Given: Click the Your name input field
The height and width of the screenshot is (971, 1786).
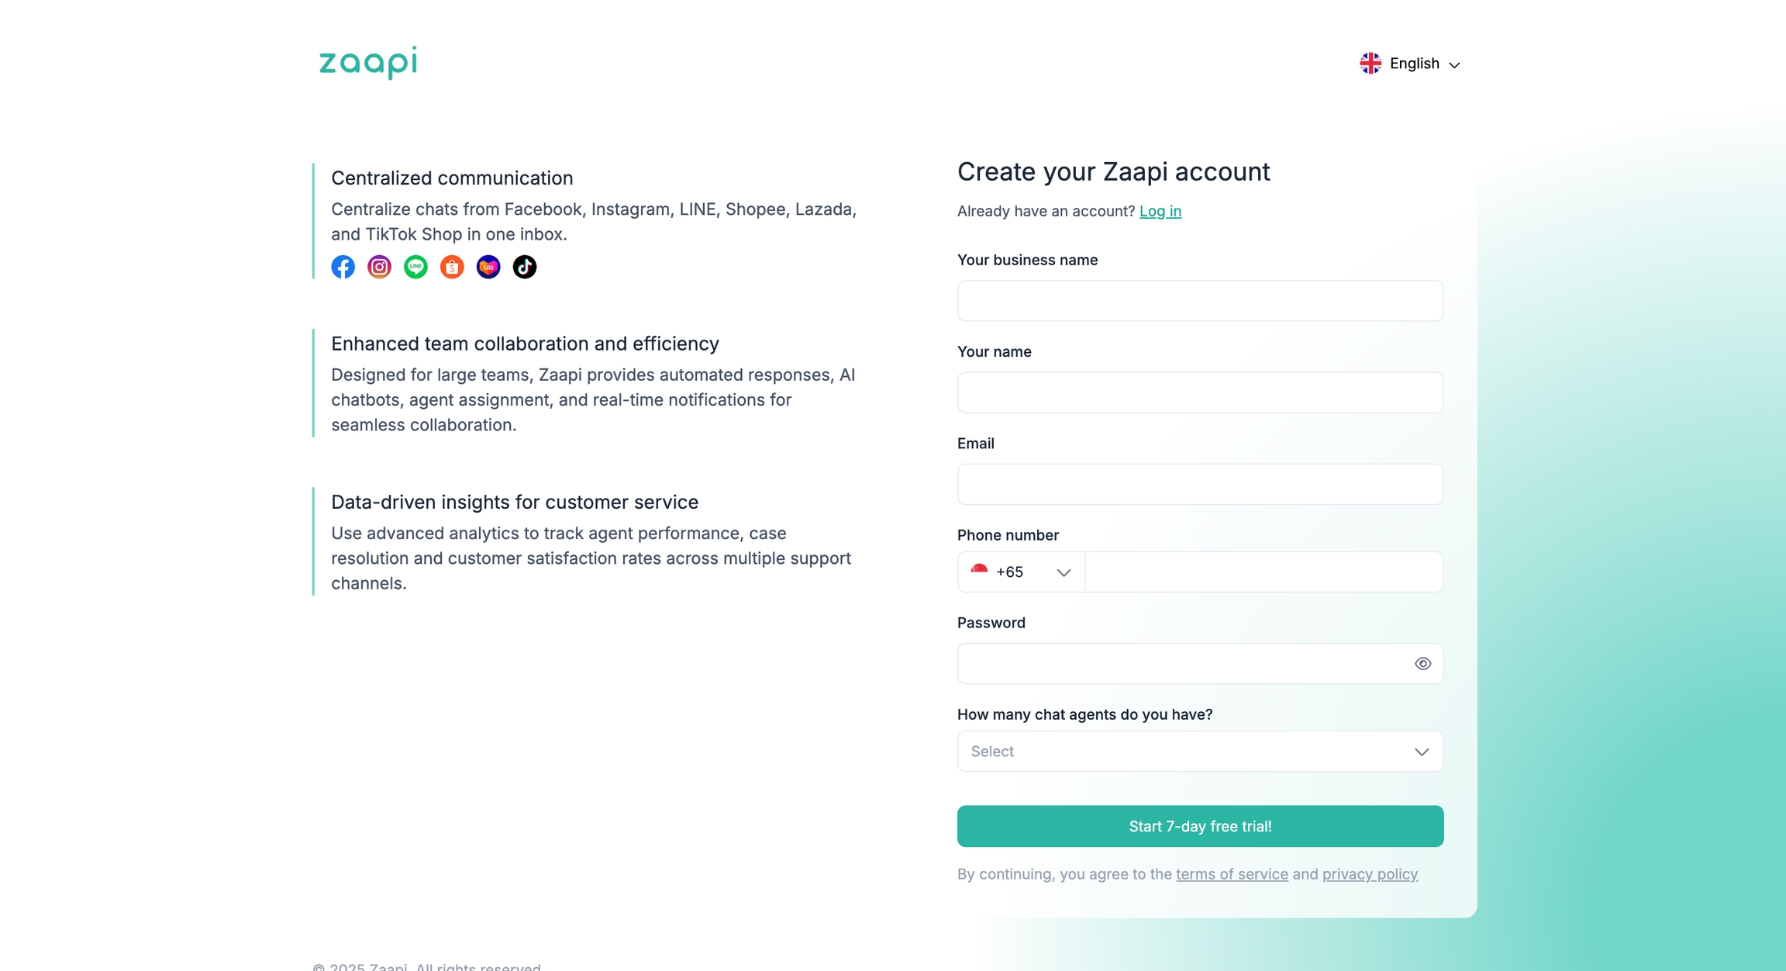Looking at the screenshot, I should [1200, 392].
